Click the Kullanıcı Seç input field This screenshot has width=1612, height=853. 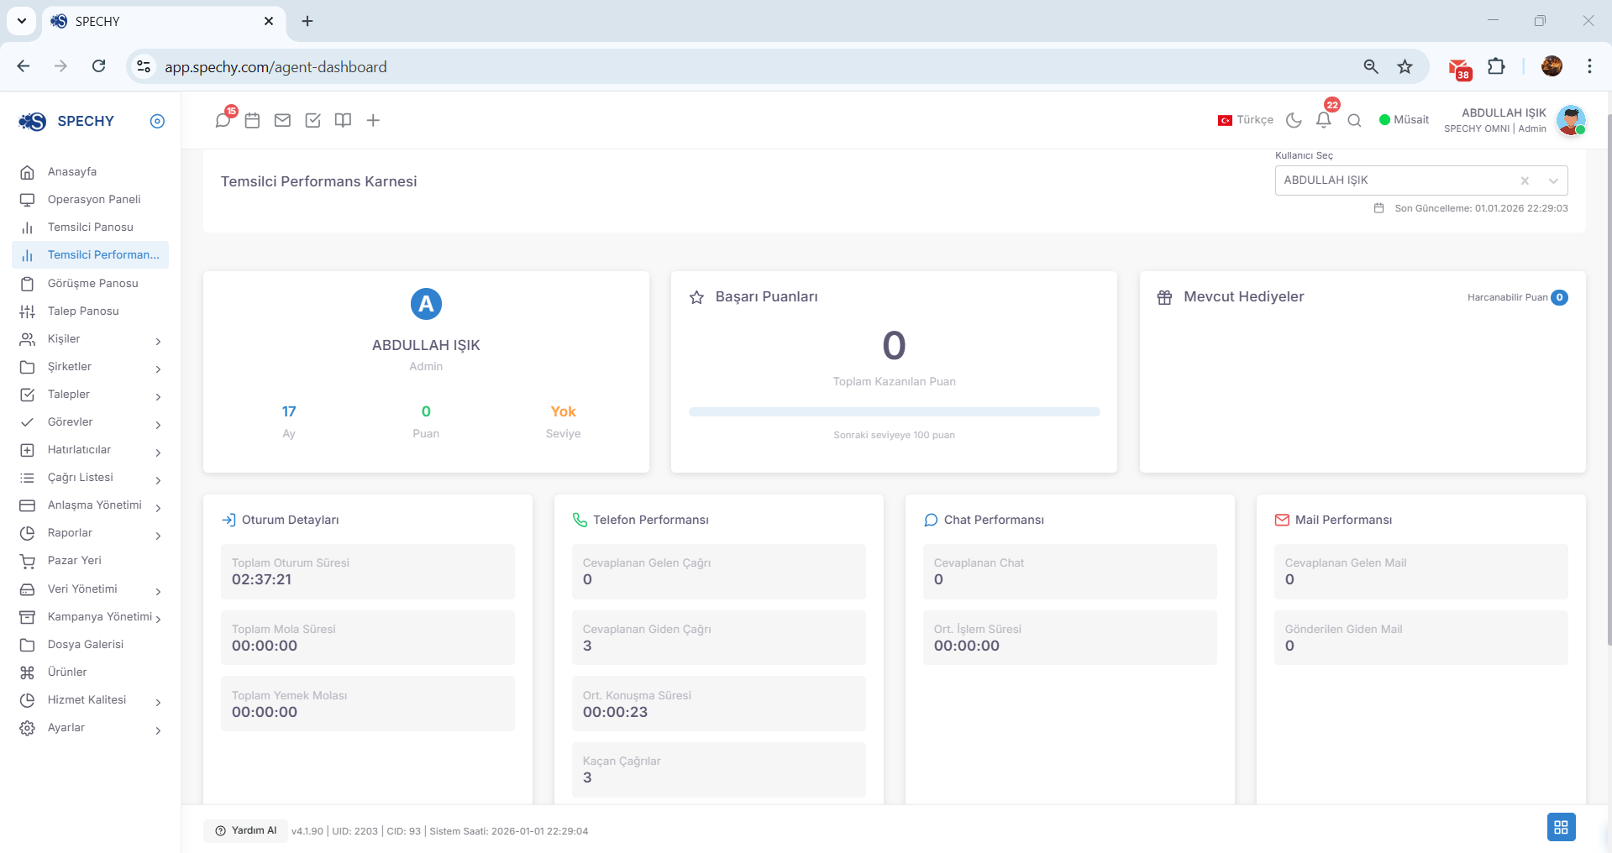1421,181
